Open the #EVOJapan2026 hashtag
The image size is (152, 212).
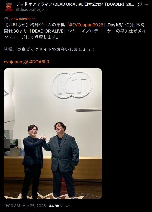tap(86, 25)
